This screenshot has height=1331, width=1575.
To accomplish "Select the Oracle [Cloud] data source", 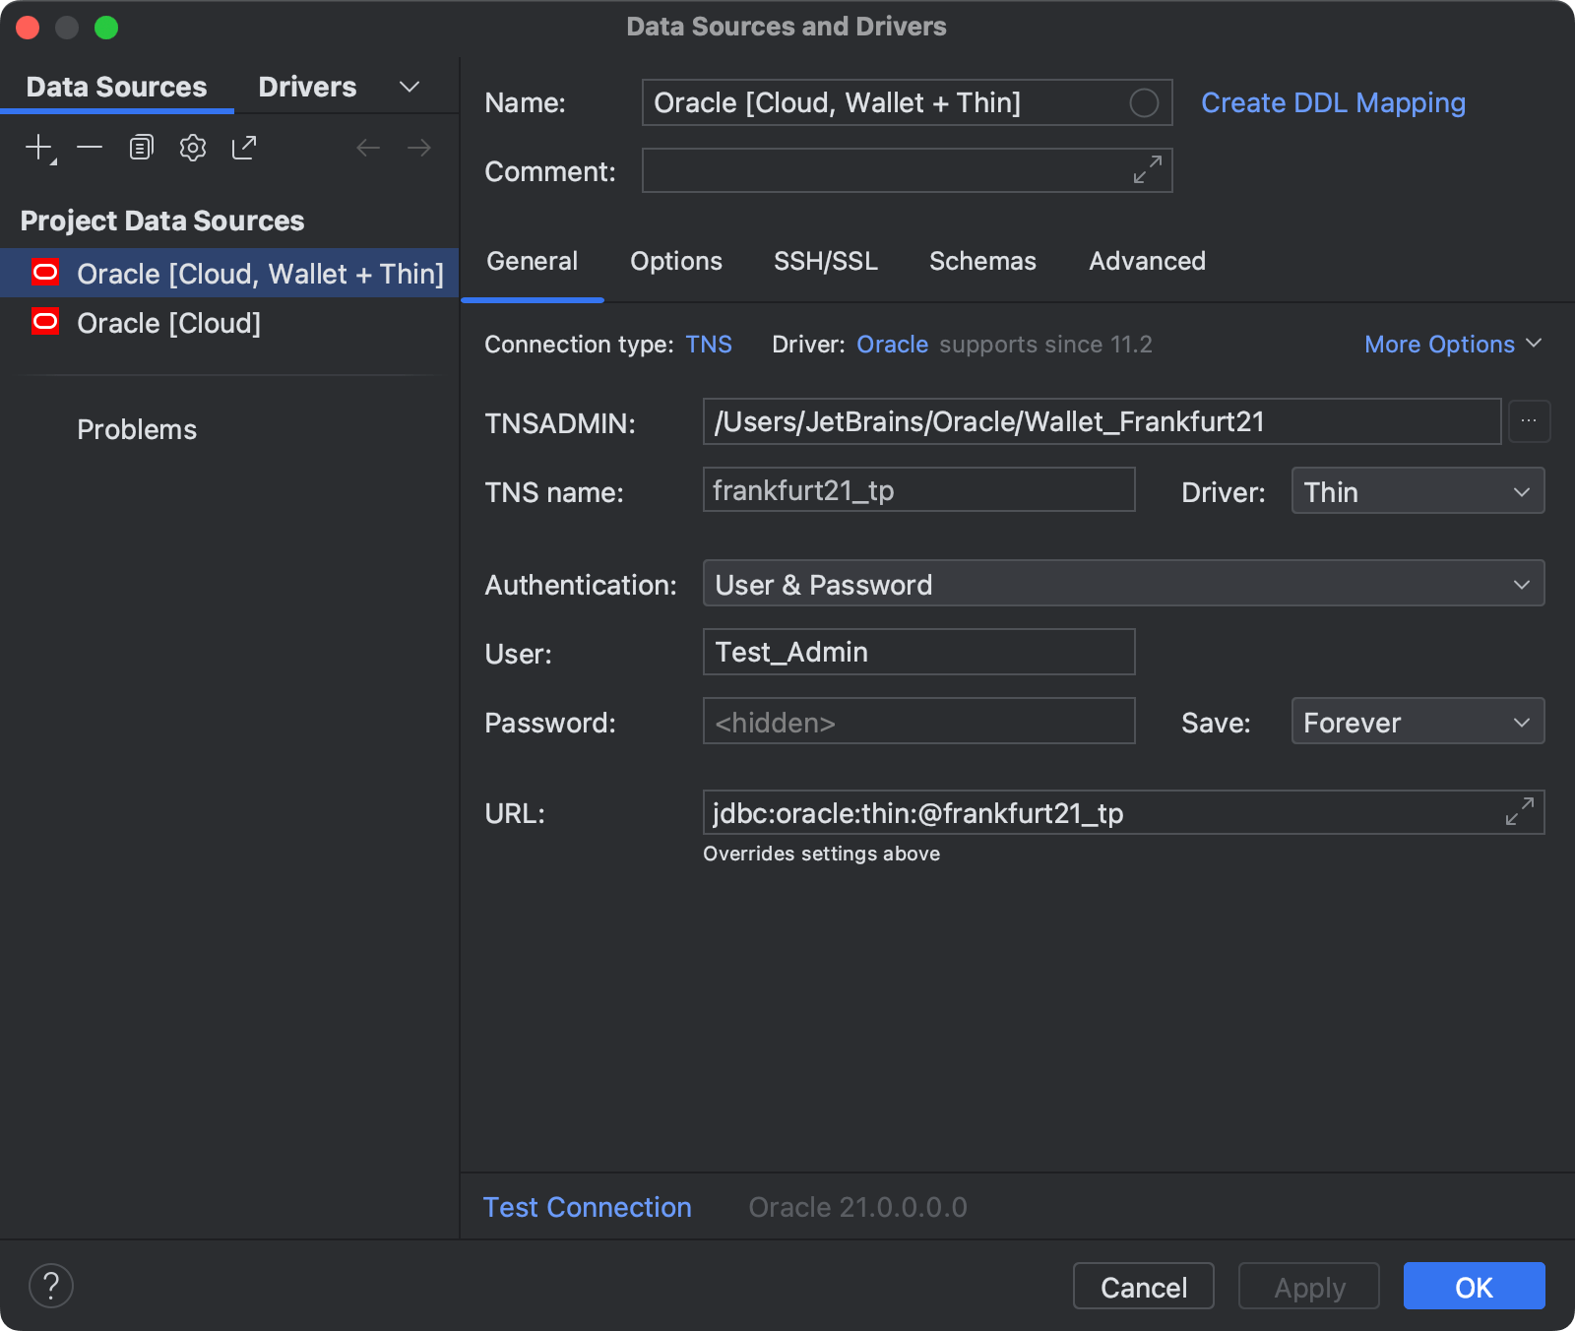I will tap(169, 322).
